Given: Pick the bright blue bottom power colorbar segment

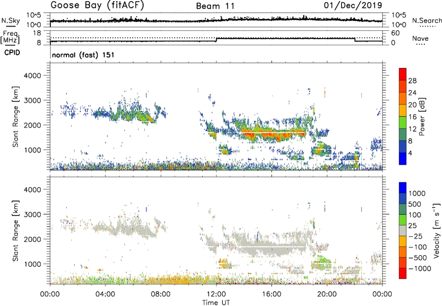Looking at the screenshot, I should (403, 159).
